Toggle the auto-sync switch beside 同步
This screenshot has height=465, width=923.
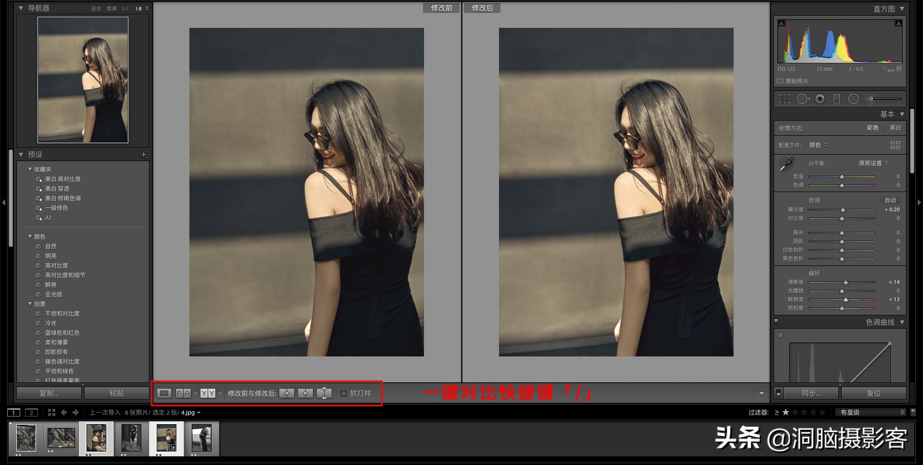(778, 393)
